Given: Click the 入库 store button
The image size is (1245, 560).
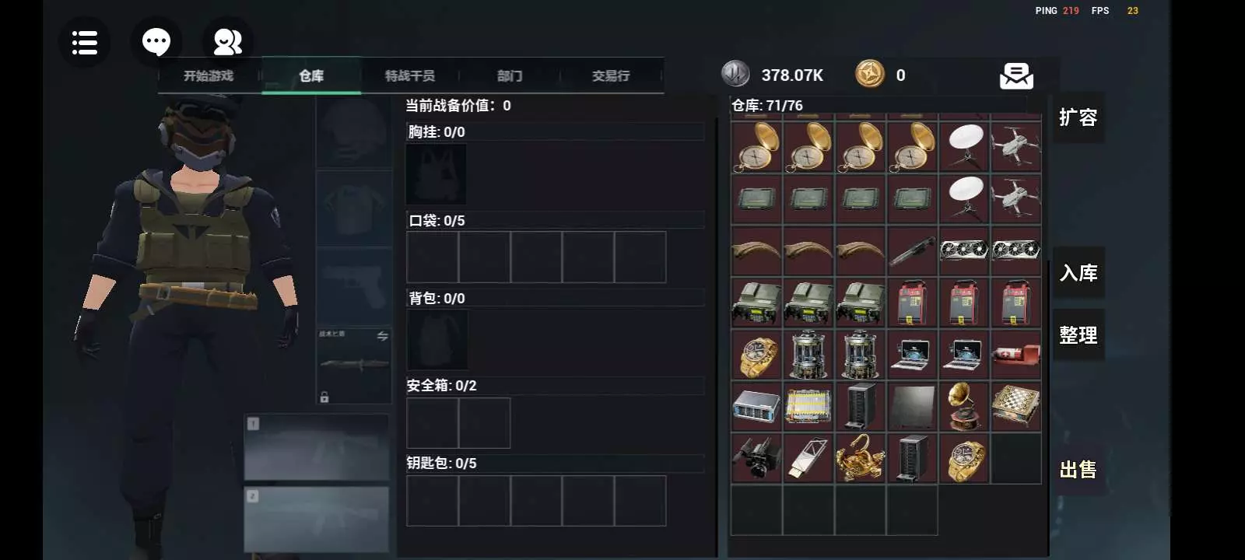Looking at the screenshot, I should (x=1078, y=273).
